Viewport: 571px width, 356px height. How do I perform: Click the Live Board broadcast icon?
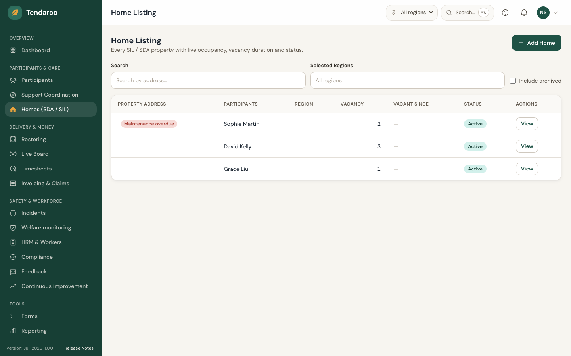[x=13, y=154]
